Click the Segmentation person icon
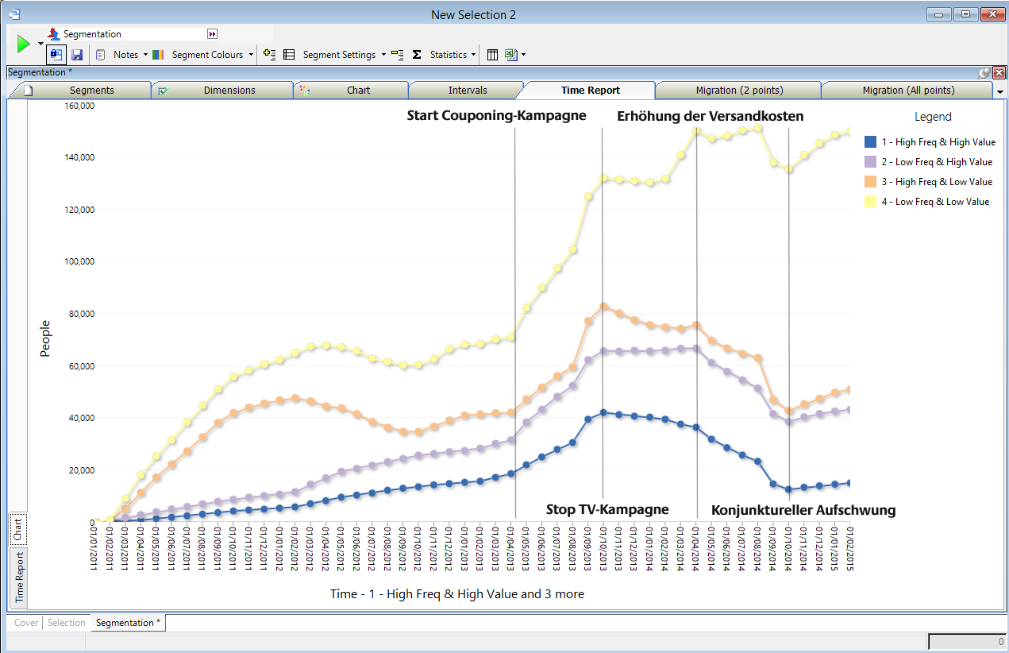 tap(54, 34)
